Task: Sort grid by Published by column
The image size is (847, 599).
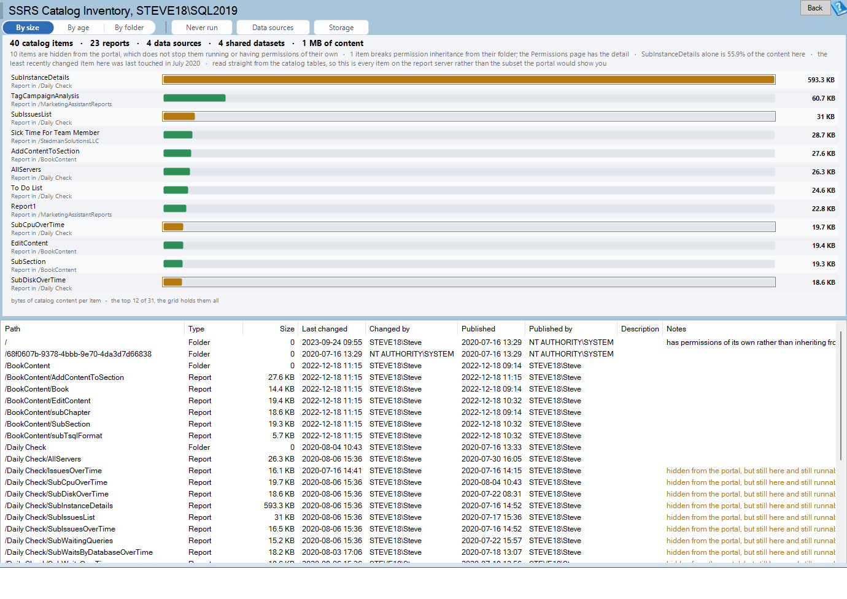Action: pos(571,329)
